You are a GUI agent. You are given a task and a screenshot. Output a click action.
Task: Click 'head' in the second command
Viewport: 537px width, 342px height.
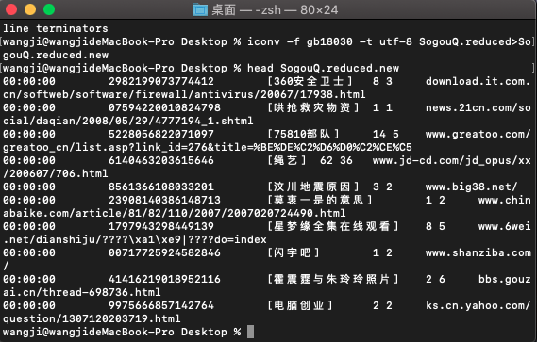260,68
